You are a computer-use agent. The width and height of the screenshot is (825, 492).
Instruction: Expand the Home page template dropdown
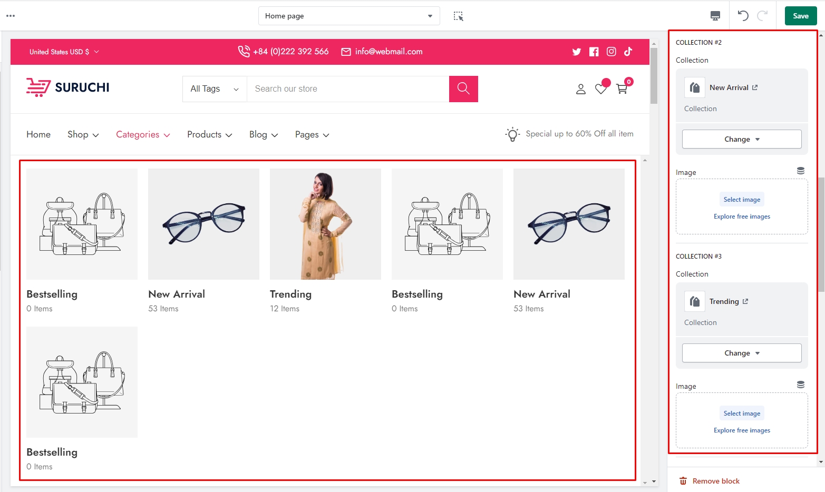(x=348, y=16)
